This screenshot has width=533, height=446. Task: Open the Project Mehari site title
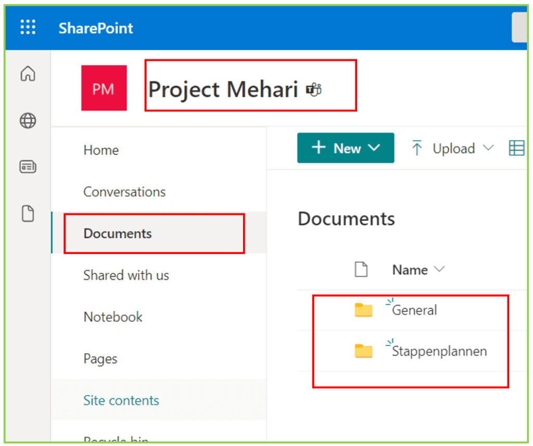pos(223,90)
